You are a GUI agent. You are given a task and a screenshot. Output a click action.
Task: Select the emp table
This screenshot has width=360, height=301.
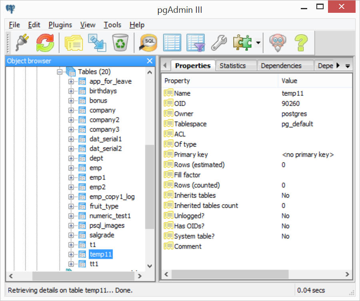(x=96, y=168)
